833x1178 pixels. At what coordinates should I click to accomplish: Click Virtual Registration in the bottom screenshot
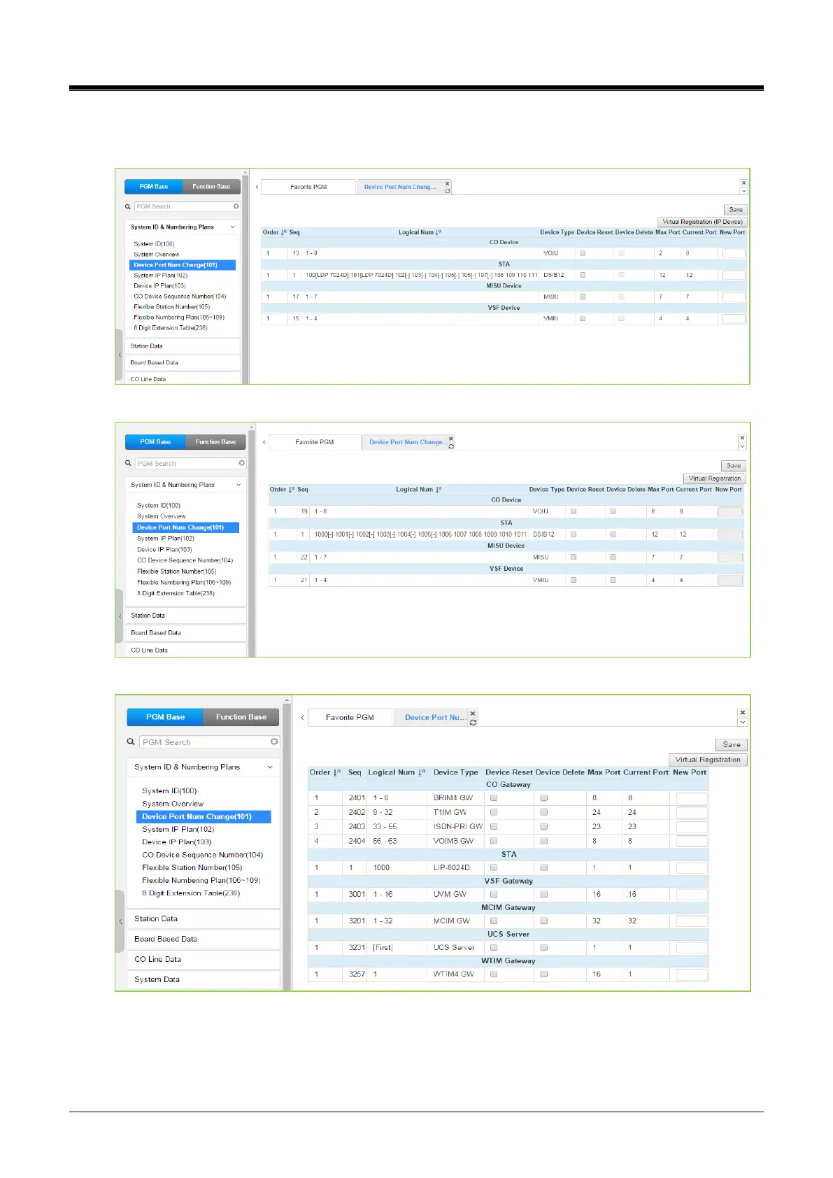coord(708,759)
